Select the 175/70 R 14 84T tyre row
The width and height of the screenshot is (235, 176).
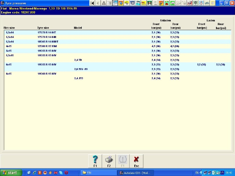(47, 32)
